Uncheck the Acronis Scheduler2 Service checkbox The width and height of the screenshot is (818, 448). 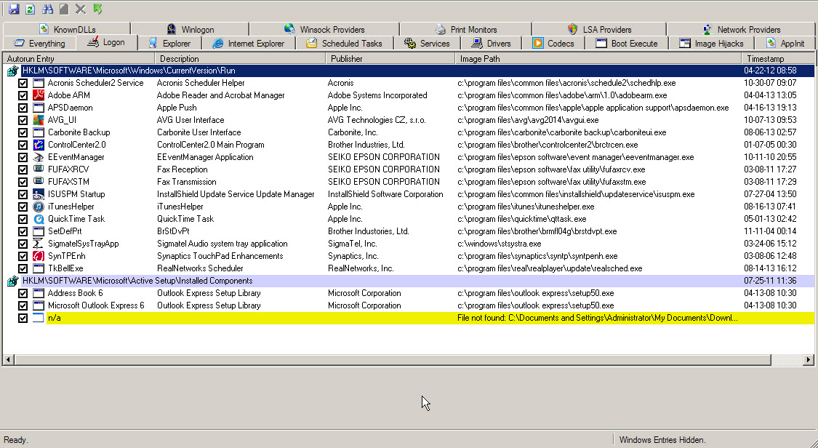(x=23, y=83)
